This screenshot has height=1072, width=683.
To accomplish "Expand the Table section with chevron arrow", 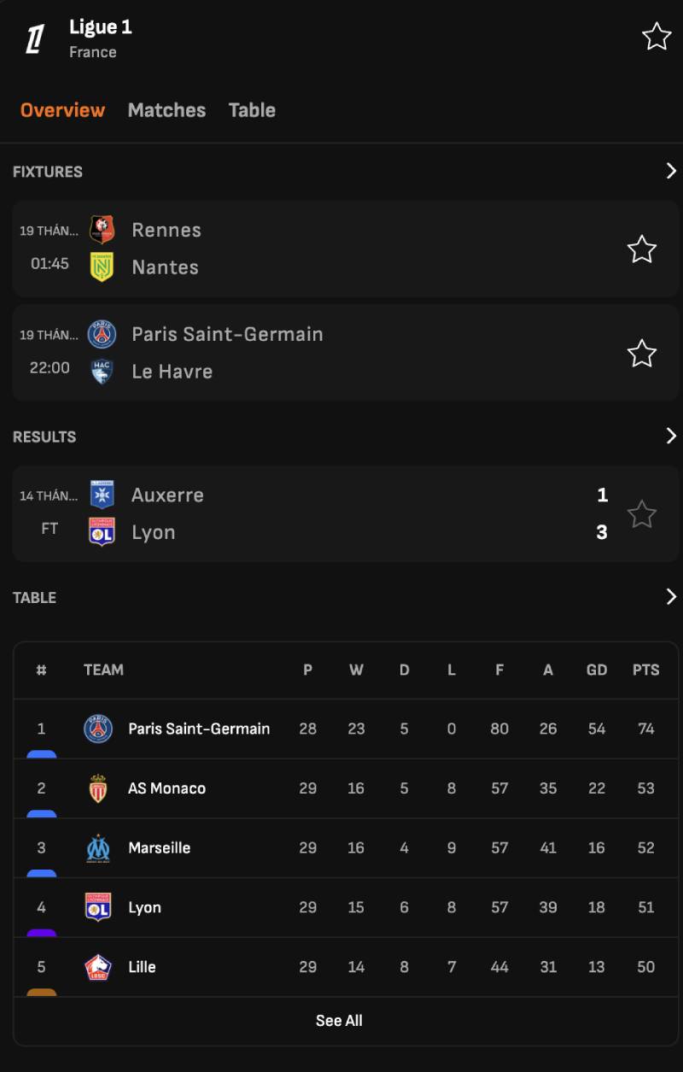I will [x=671, y=596].
